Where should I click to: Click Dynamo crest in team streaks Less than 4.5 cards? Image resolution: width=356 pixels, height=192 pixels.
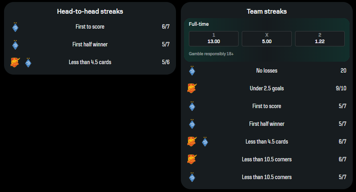point(205,142)
